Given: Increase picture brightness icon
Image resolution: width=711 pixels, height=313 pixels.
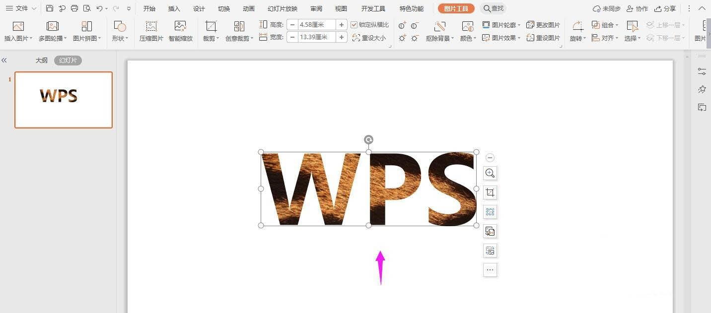Looking at the screenshot, I should [402, 38].
